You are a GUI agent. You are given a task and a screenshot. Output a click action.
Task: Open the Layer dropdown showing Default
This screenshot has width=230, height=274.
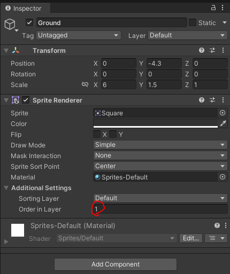click(188, 35)
